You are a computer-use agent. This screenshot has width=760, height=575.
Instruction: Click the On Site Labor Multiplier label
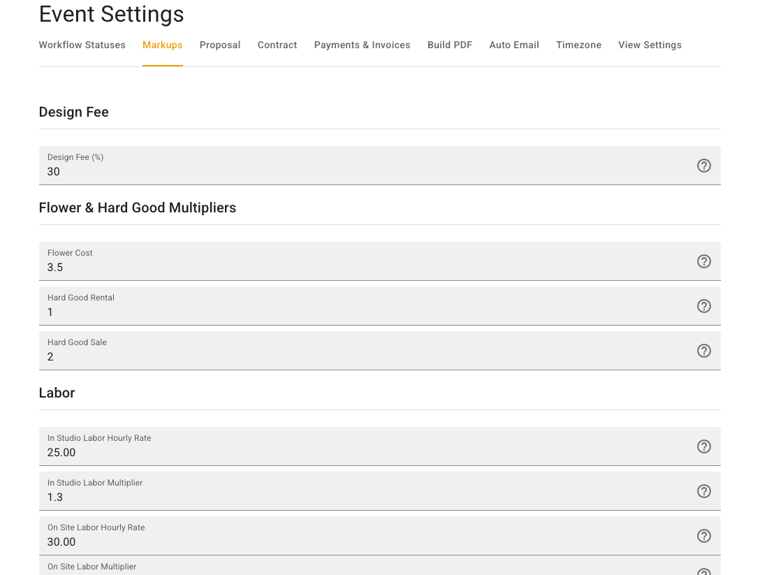click(92, 567)
